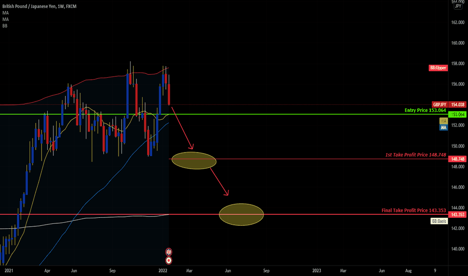
Task: Click the Sep label just before 2022
Action: 112,270
